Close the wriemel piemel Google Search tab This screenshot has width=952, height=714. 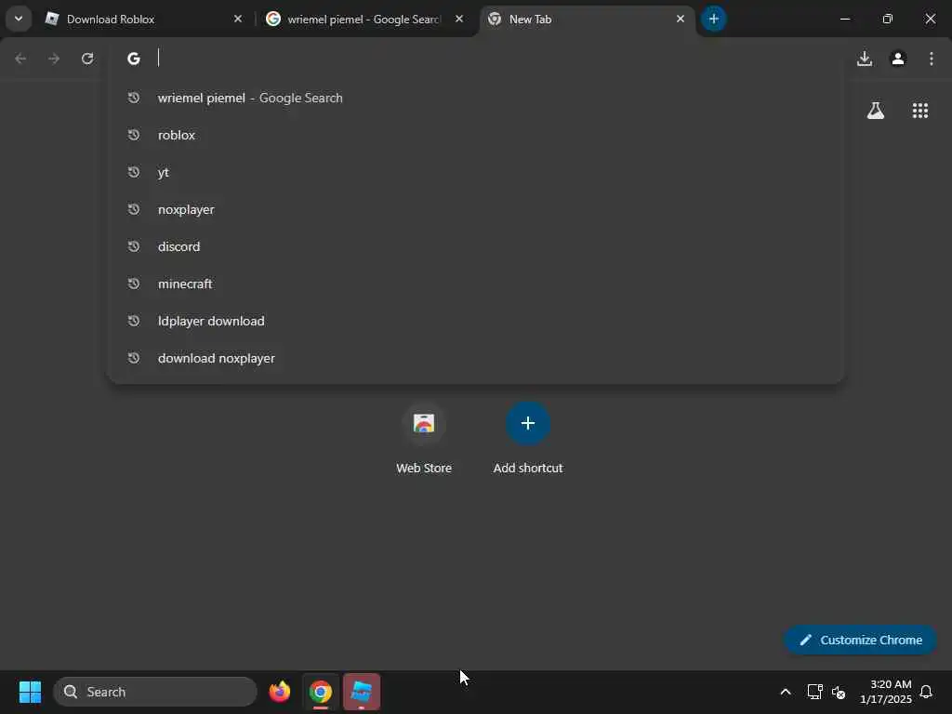point(459,19)
